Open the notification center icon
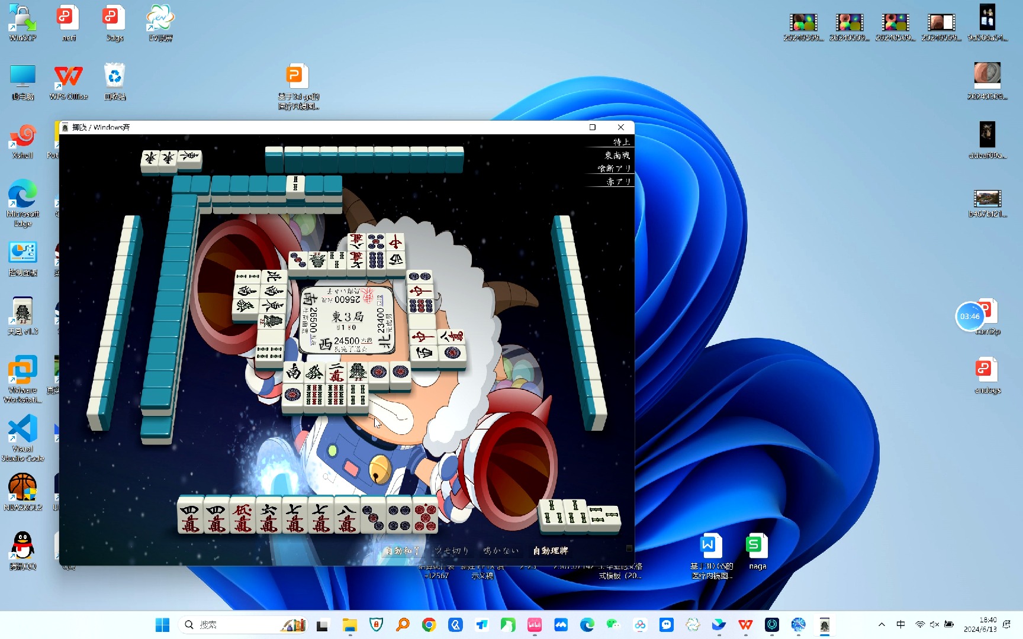Screen dimensions: 1023x639 click(1007, 625)
